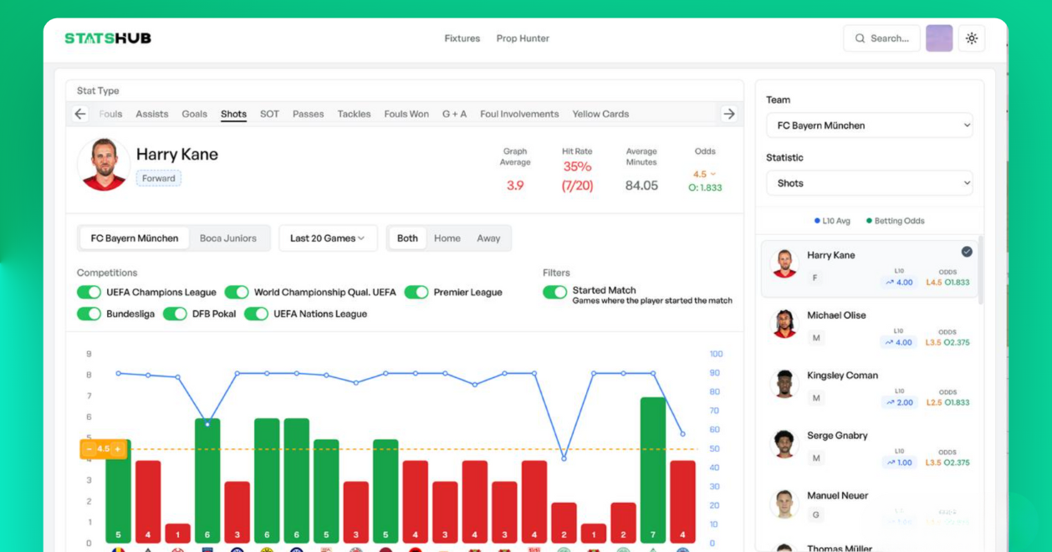This screenshot has height=552, width=1052.
Task: Click the magnifier icon in the search box
Action: (x=860, y=38)
